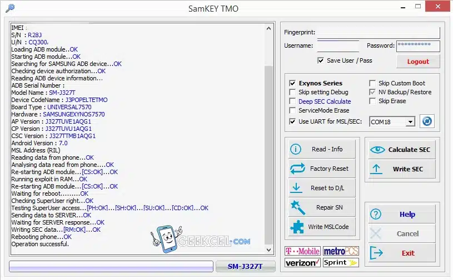
Task: Click 'AP Version : J327TUVE1AQG1' log line
Action: coord(51,121)
